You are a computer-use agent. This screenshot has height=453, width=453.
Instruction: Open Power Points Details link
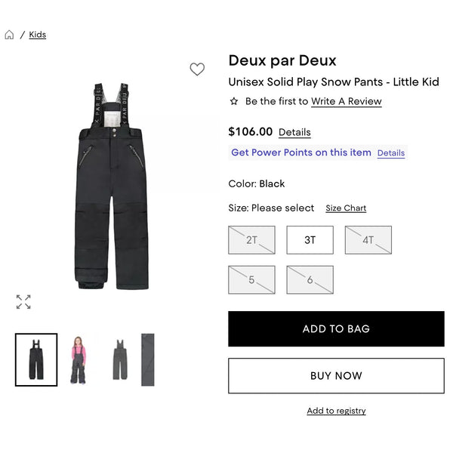pos(391,153)
